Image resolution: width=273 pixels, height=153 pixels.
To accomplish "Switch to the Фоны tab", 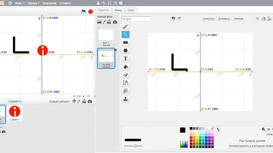I will tap(118, 10).
